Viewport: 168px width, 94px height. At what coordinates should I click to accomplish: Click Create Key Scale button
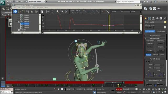click(x=150, y=50)
